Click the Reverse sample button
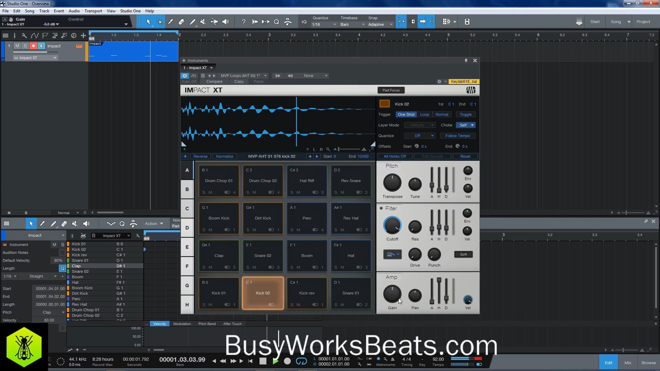 [200, 156]
